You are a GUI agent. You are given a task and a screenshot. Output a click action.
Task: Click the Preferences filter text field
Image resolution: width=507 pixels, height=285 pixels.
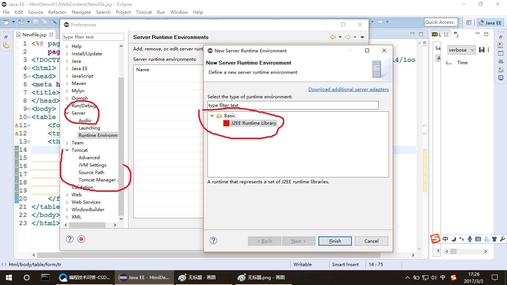pos(94,37)
